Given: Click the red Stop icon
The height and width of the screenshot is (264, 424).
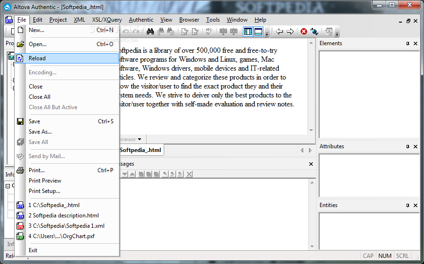Looking at the screenshot, I should [x=304, y=32].
